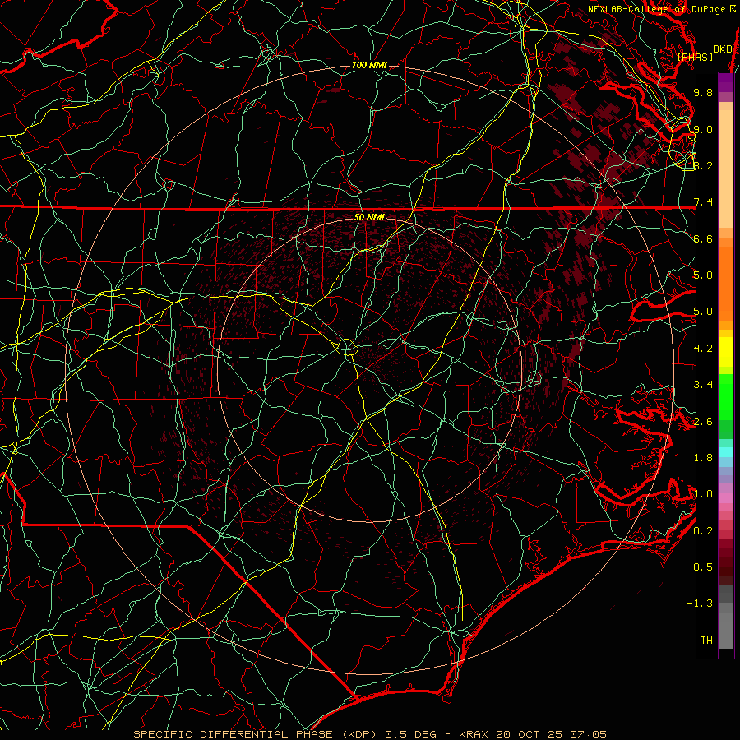740x740 pixels.
Task: Select the 3.4 scale value
Action: 703,385
